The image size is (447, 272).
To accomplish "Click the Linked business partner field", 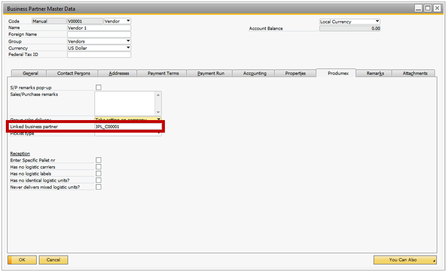I will 128,126.
